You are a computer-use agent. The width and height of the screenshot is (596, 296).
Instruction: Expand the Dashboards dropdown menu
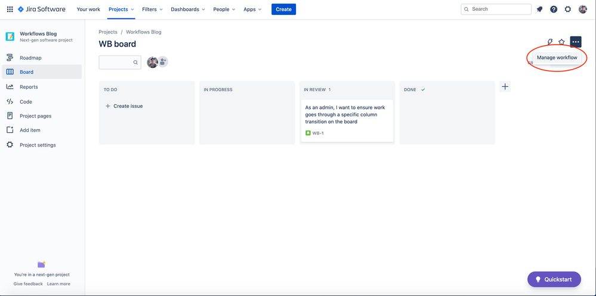pos(188,10)
